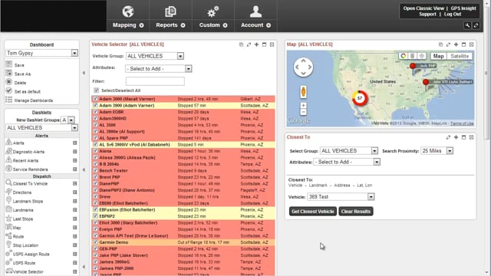Click the Route dashlet icon
Viewport: 491px width, 276px height.
pos(8,235)
